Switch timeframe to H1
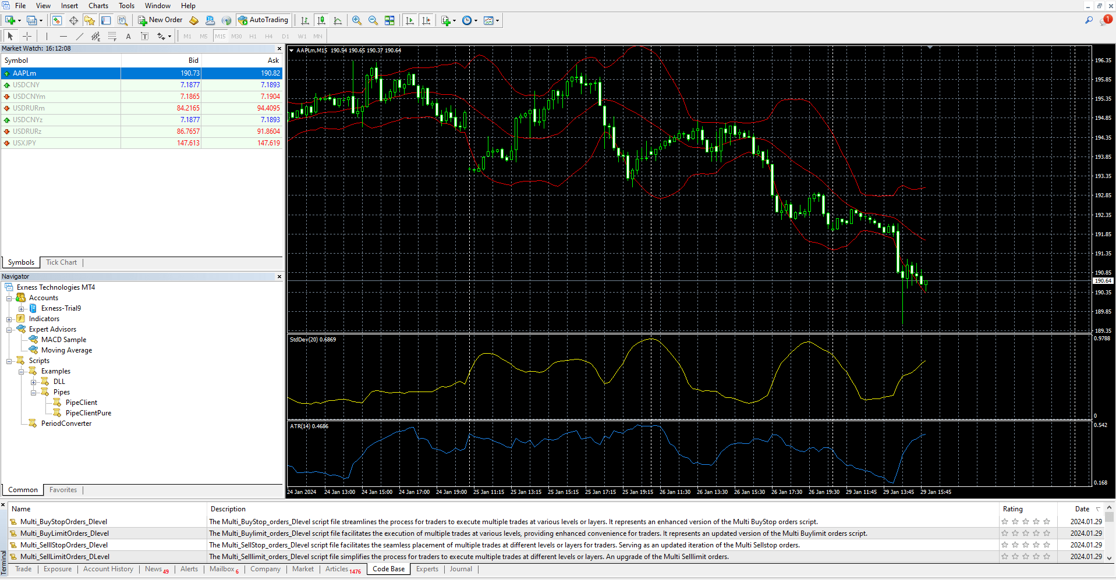This screenshot has height=580, width=1116. (253, 36)
